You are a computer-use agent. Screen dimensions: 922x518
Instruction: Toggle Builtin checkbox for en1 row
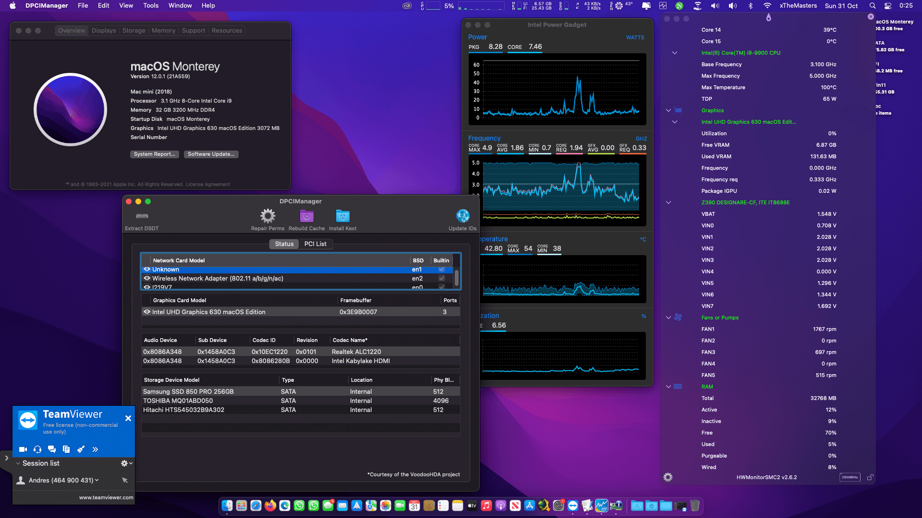pos(441,270)
